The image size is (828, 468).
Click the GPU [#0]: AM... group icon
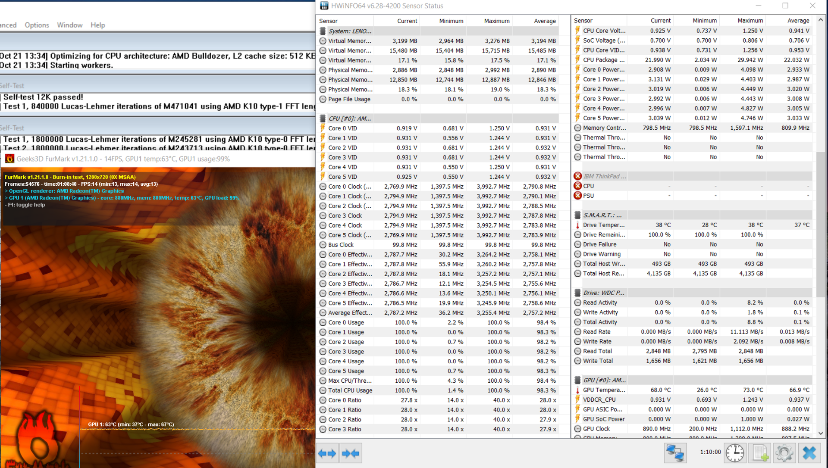pyautogui.click(x=577, y=380)
